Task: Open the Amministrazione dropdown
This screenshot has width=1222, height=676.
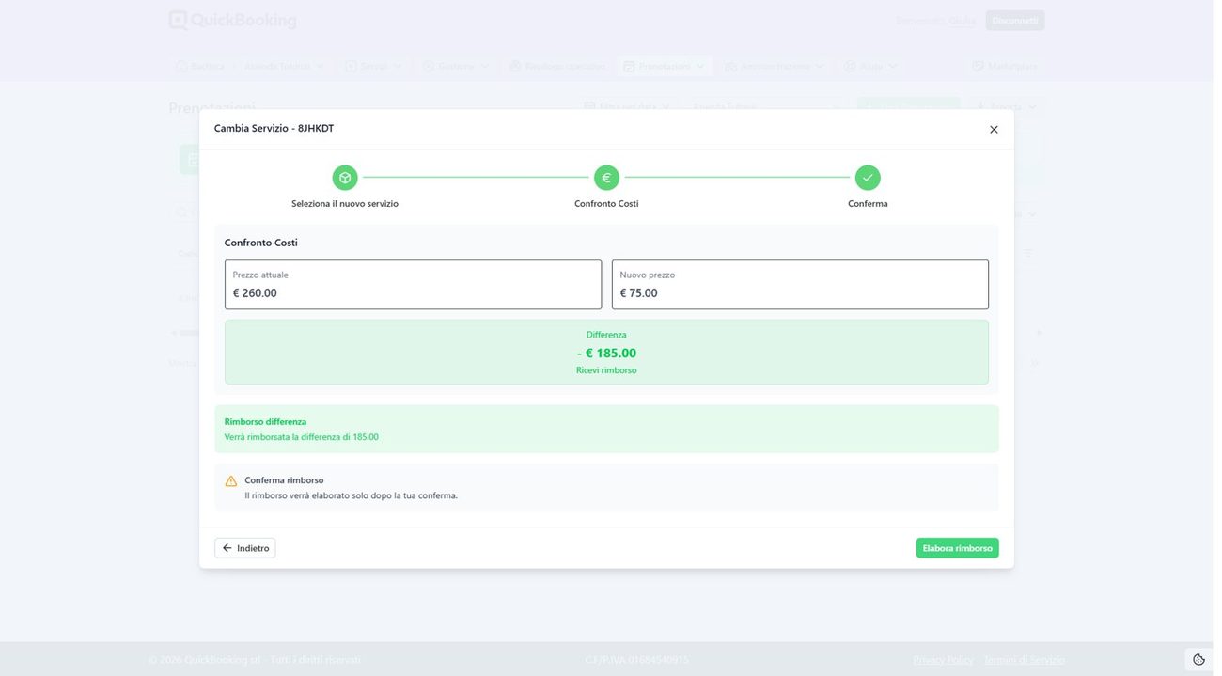Action: (x=775, y=67)
